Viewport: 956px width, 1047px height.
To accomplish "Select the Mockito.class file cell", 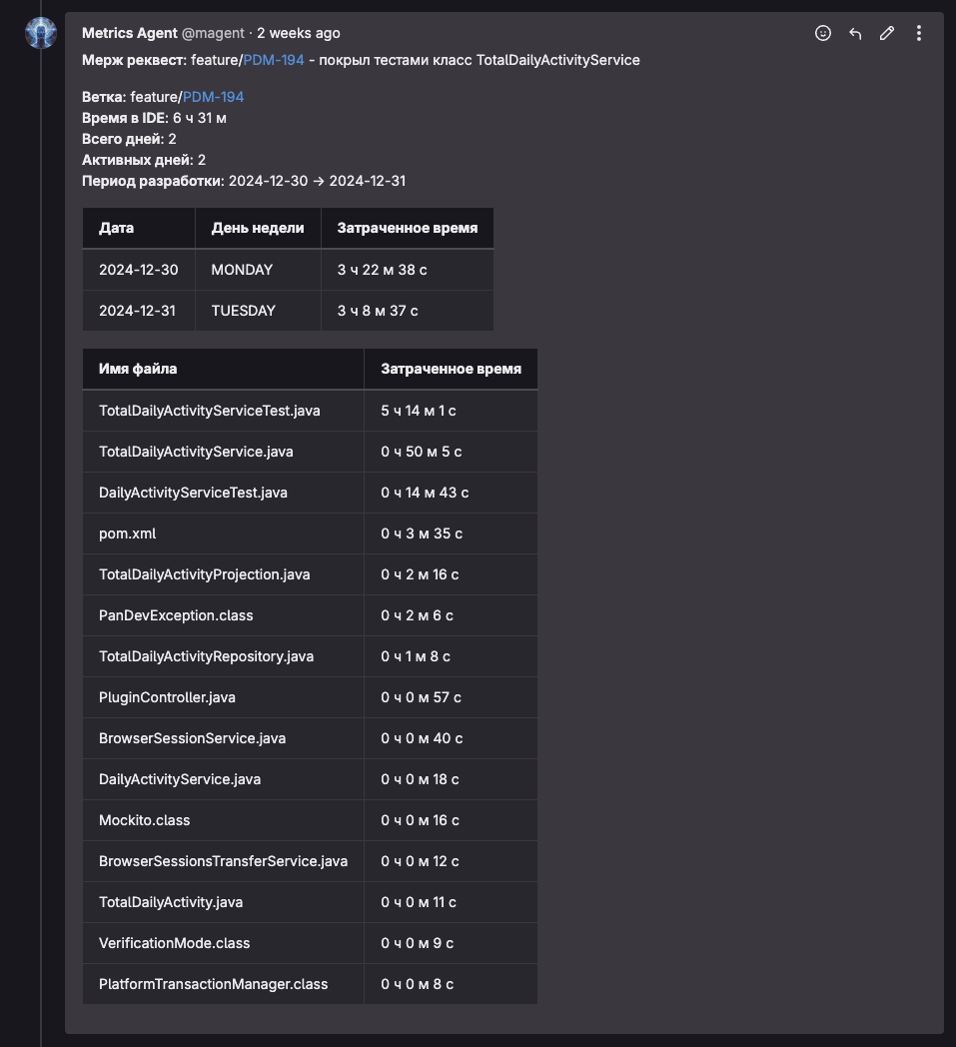I will pos(223,820).
